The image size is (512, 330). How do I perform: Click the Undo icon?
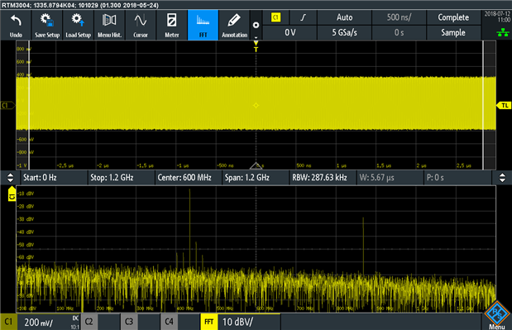click(16, 25)
